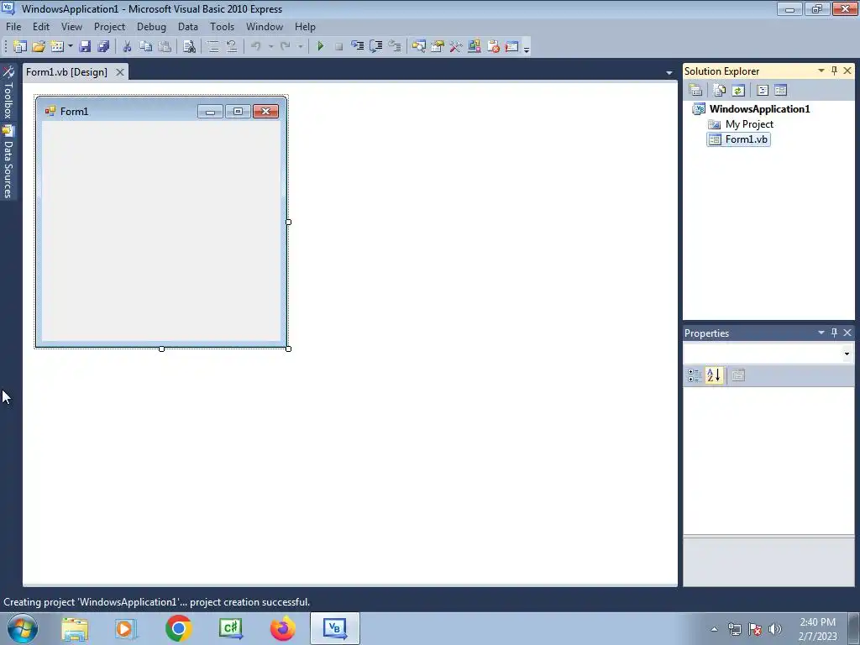
Task: Expand the Toolbox side tab
Action: click(x=8, y=93)
